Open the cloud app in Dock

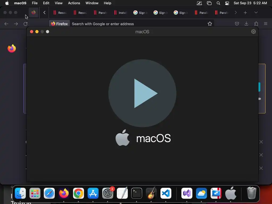pos(201,193)
